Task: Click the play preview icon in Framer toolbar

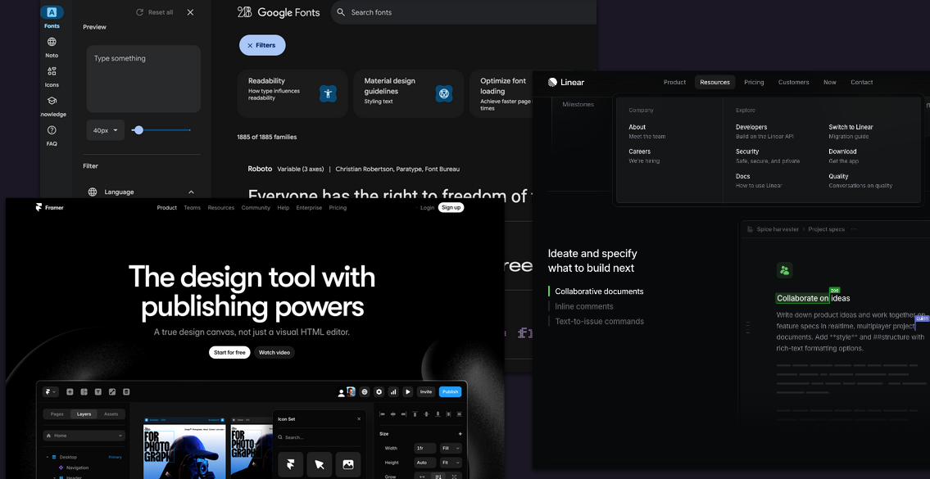Action: tap(407, 392)
